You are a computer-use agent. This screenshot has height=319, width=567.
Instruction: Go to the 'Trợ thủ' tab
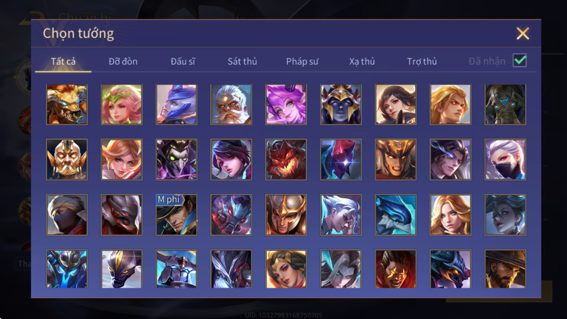coord(422,62)
